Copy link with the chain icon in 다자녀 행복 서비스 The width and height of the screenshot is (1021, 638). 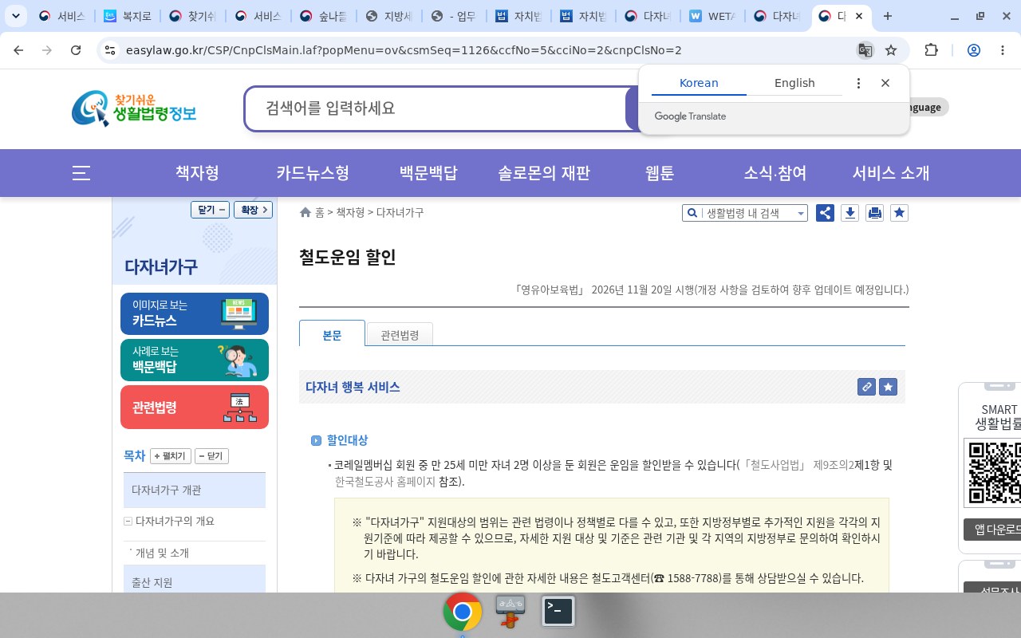[866, 387]
